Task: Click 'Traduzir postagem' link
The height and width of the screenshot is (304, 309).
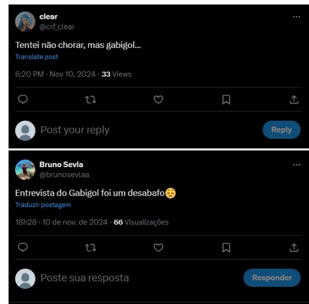Action: click(x=43, y=205)
